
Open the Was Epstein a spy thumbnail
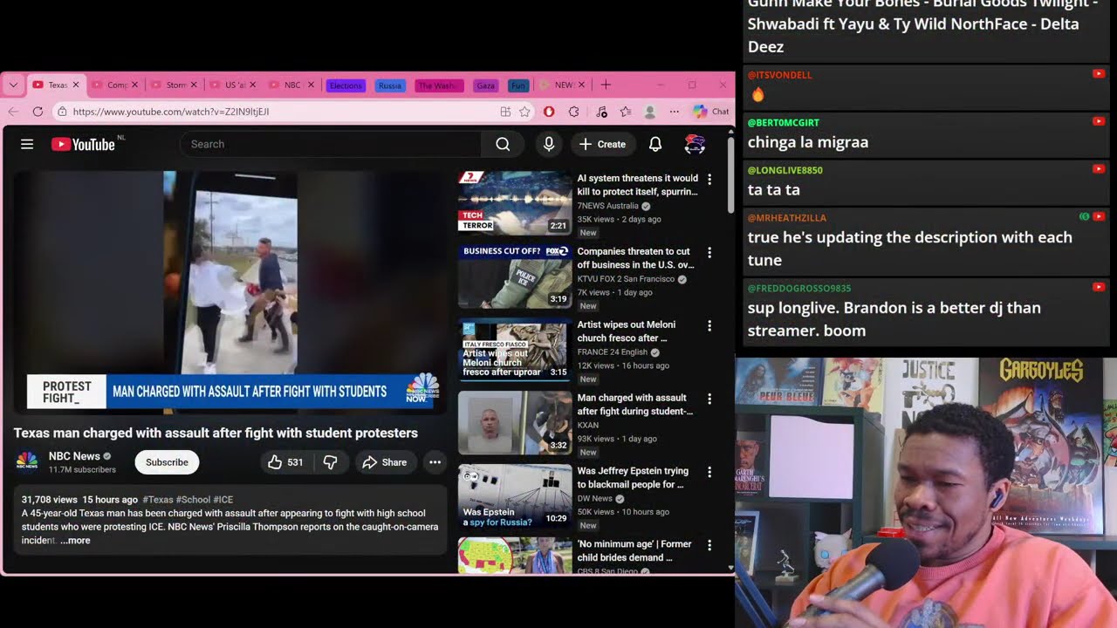pos(515,496)
